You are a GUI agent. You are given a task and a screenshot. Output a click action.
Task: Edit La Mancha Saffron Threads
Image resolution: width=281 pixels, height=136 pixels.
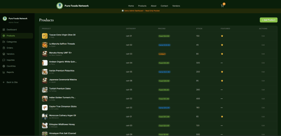pyautogui.click(x=263, y=45)
